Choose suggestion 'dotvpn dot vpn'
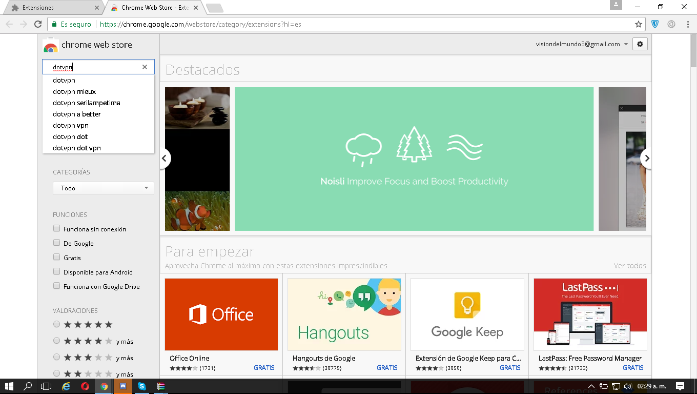 pos(98,148)
